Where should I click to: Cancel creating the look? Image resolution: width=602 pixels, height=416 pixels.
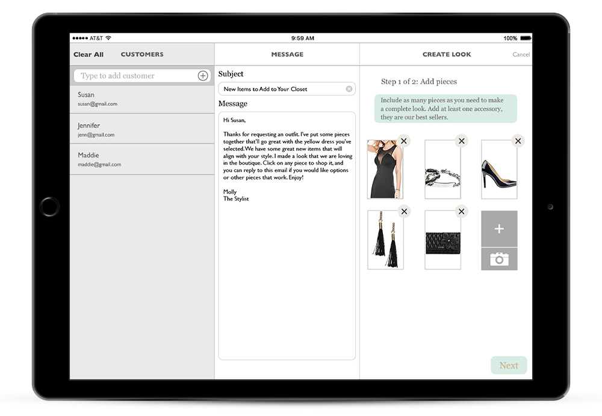(x=521, y=55)
